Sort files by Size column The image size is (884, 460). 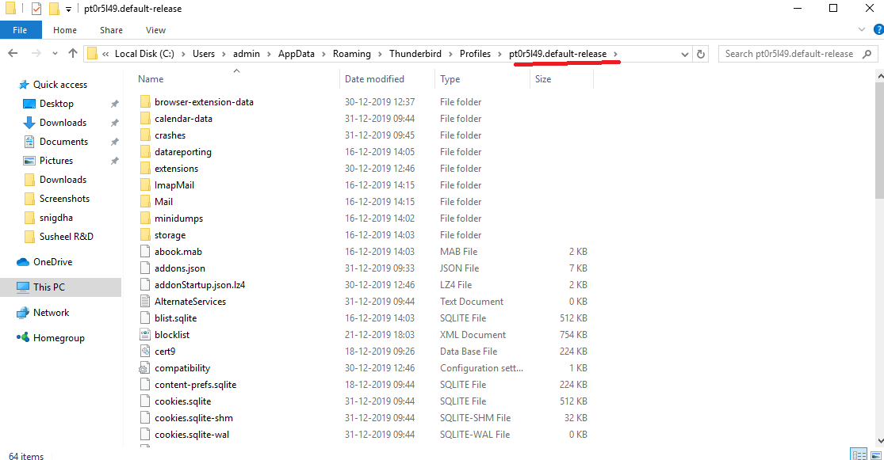[543, 79]
